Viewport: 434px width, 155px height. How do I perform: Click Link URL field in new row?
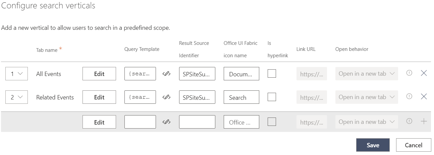[312, 122]
